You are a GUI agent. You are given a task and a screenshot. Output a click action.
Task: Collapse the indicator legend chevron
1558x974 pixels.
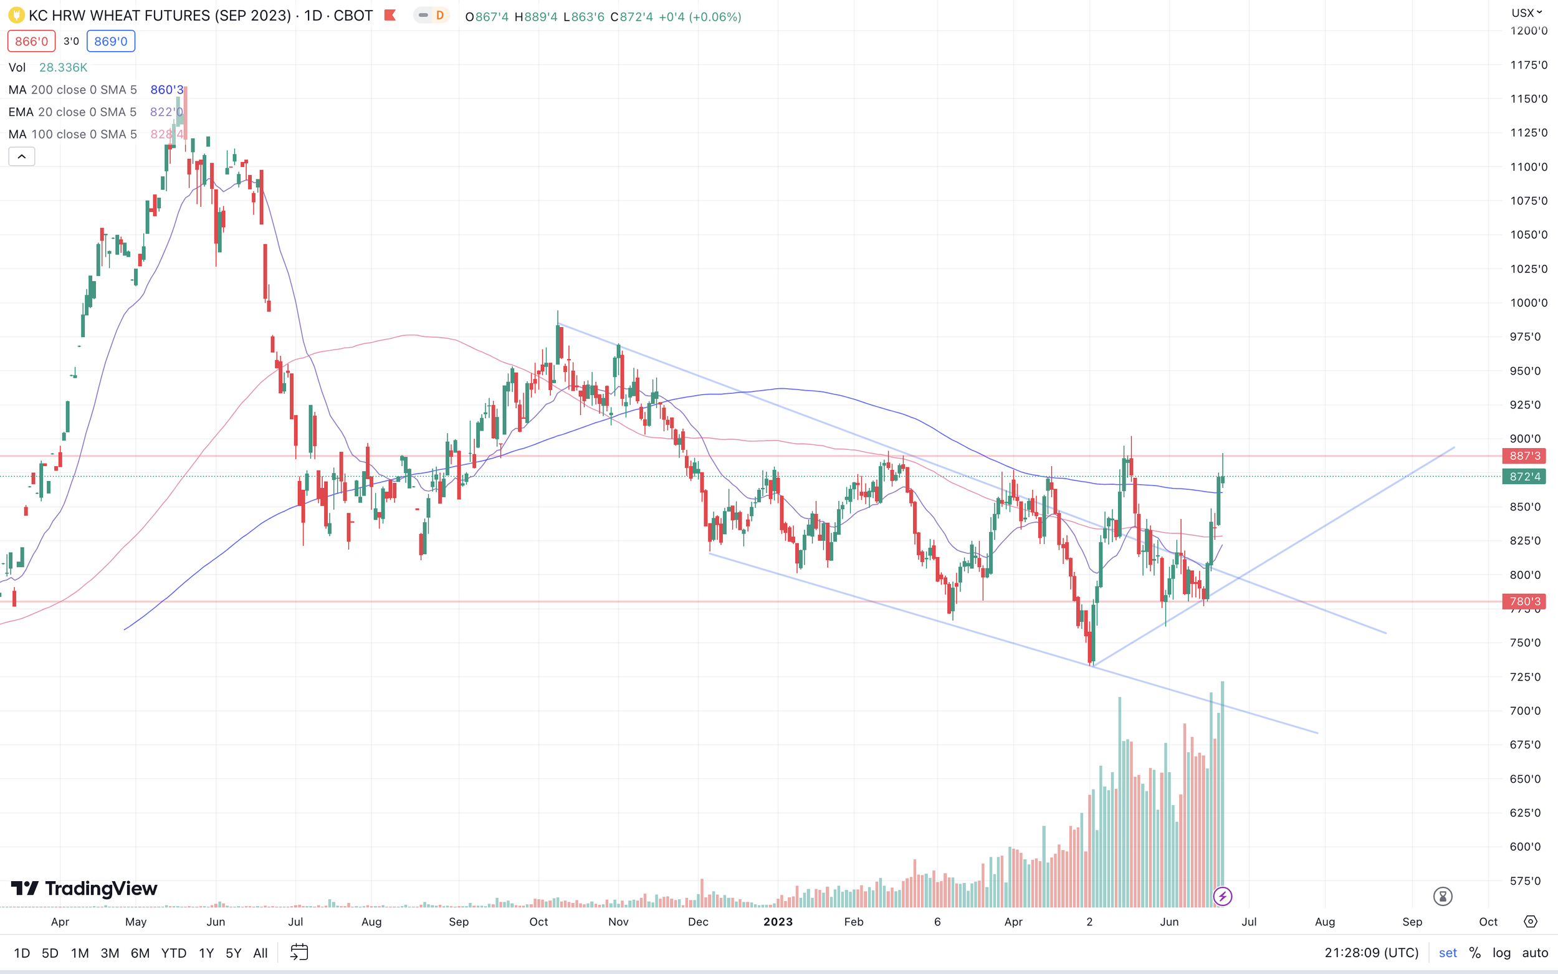pos(21,156)
